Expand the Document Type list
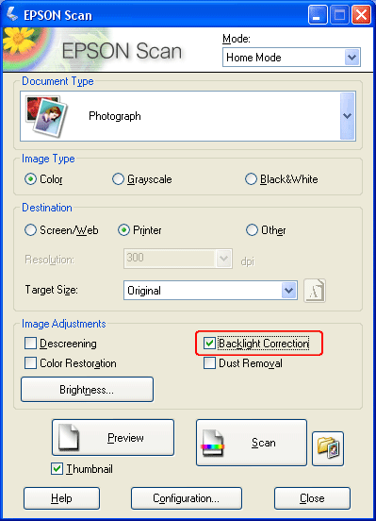The height and width of the screenshot is (521, 376). 348,116
